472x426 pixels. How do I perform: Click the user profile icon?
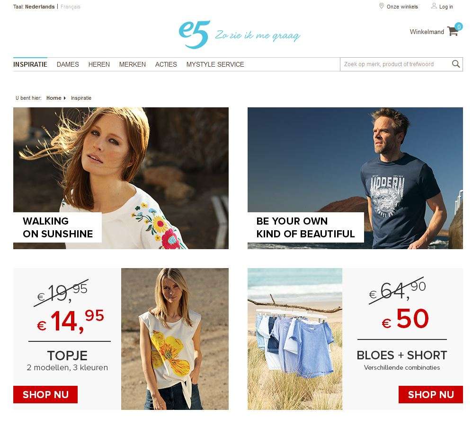[434, 6]
